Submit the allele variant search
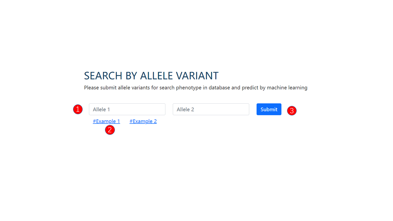393x221 pixels. (269, 109)
